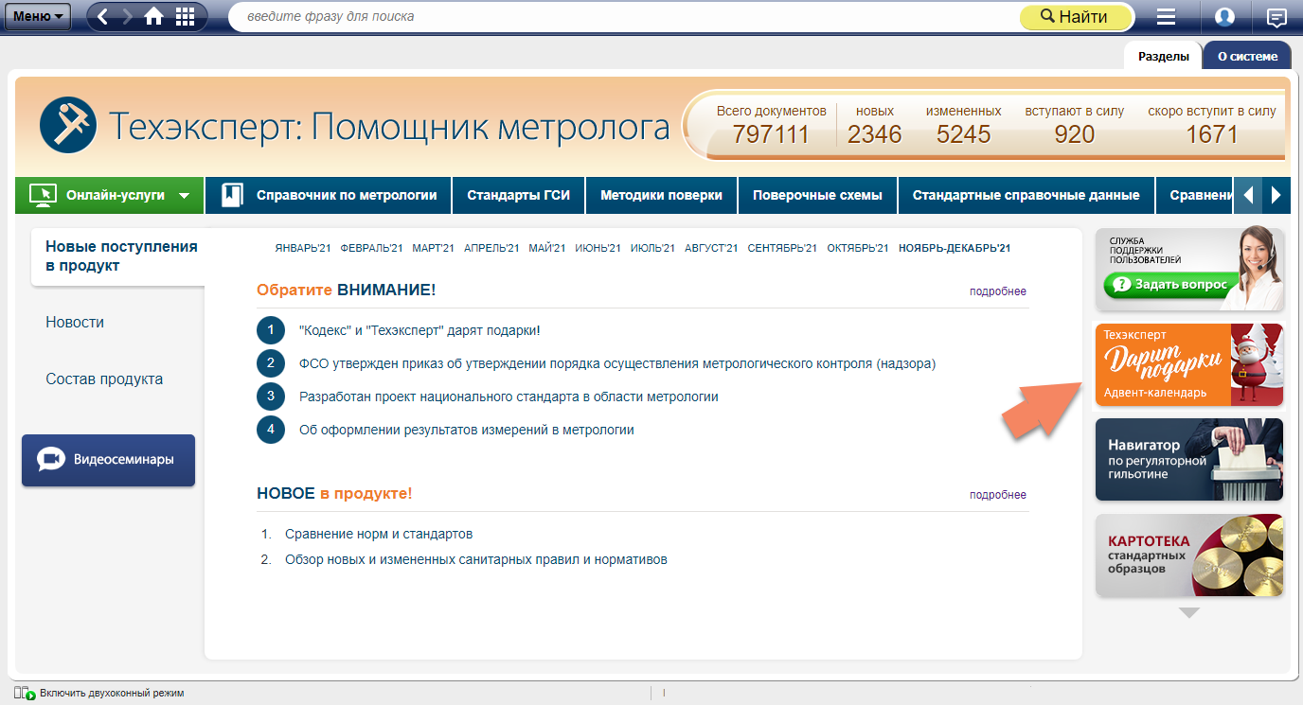
Task: Enable Включить двухоконный режим
Action: [x=99, y=694]
